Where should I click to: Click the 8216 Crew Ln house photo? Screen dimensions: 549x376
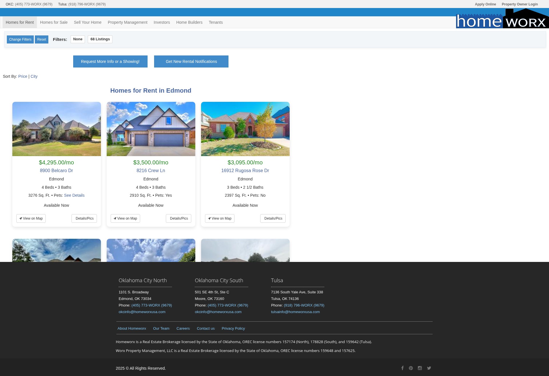coord(151,129)
